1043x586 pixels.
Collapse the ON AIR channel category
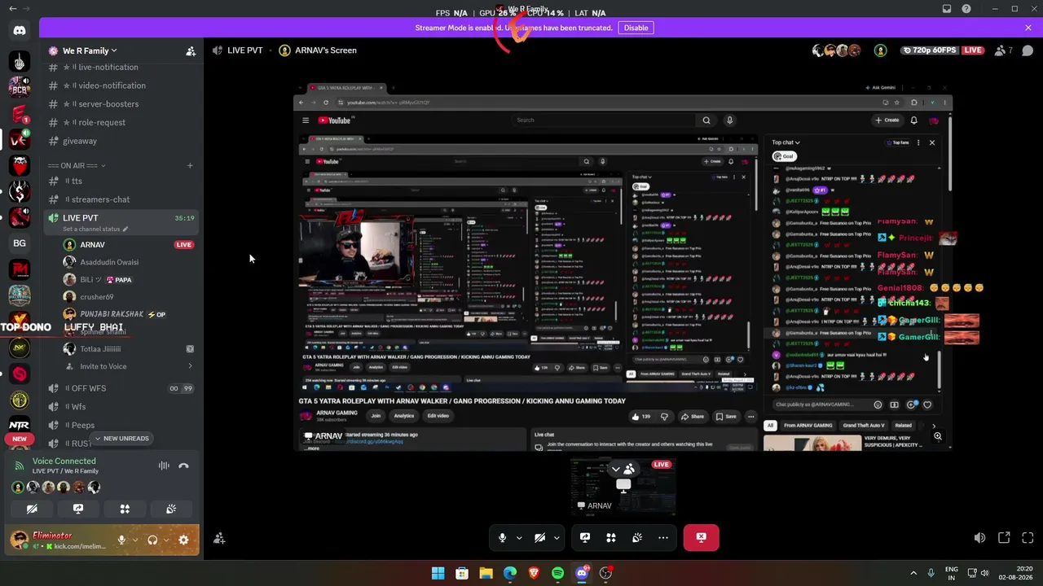[77, 166]
